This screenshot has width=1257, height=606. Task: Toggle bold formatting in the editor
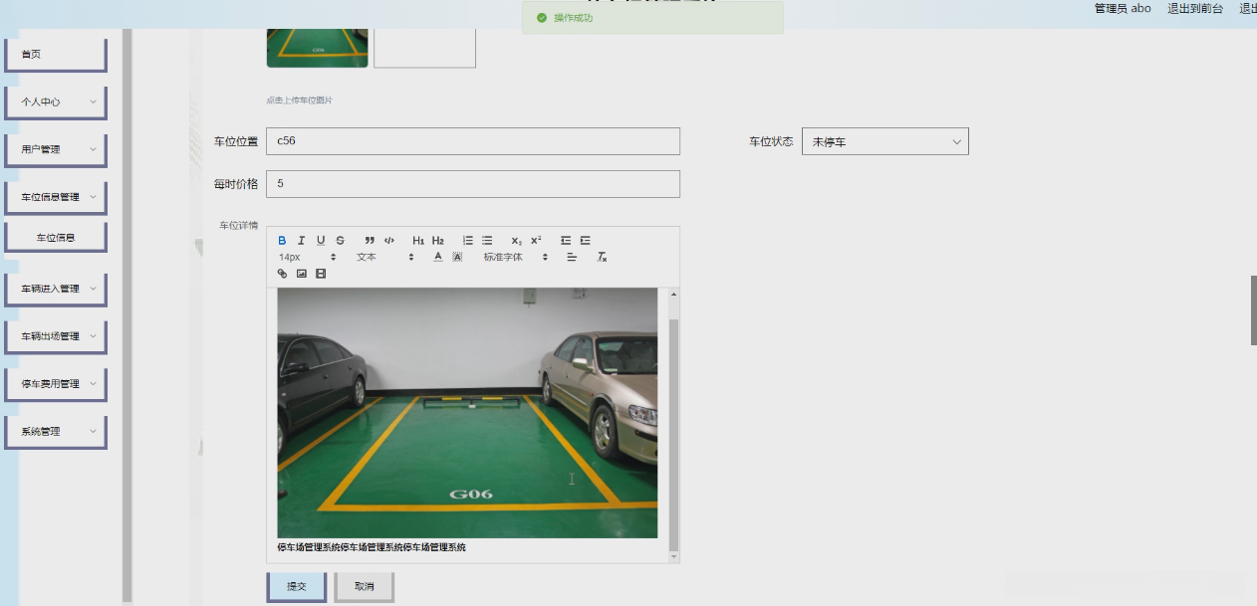click(282, 241)
